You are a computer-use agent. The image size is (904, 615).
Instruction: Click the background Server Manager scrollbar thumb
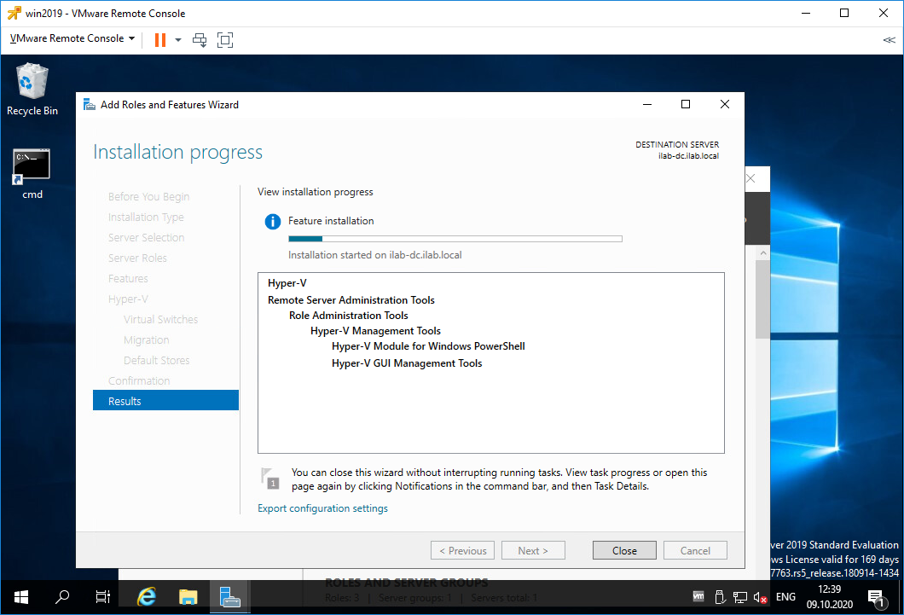pyautogui.click(x=762, y=299)
